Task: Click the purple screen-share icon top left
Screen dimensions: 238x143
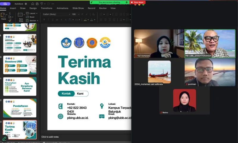Action: point(5,4)
